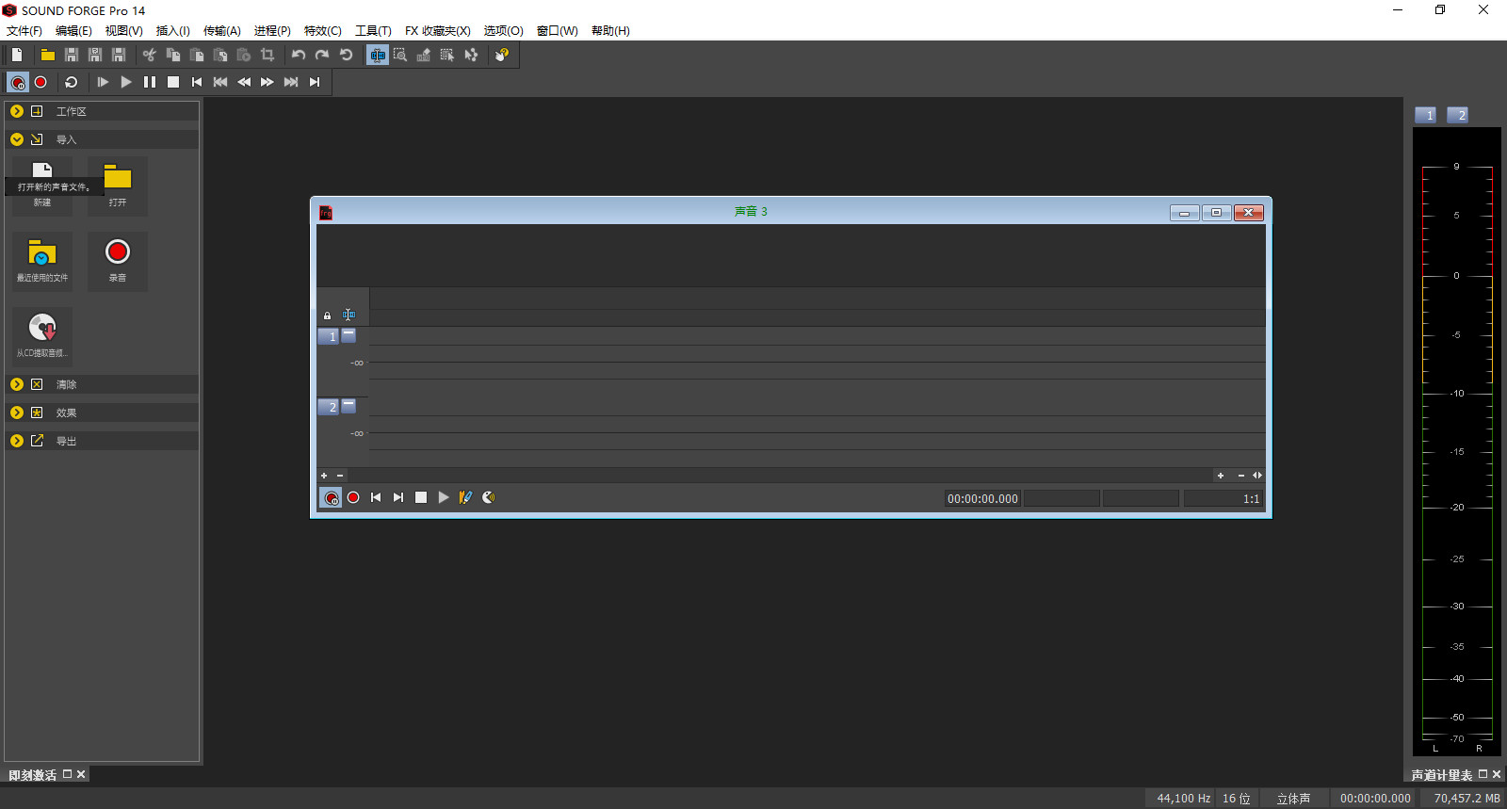
Task: Toggle Arm record in the main transport toolbar
Action: [x=18, y=82]
